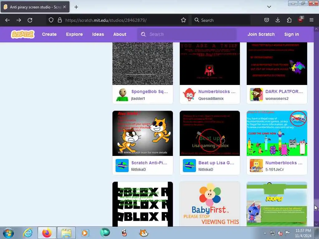Click the Firefox Search box

pos(221,20)
